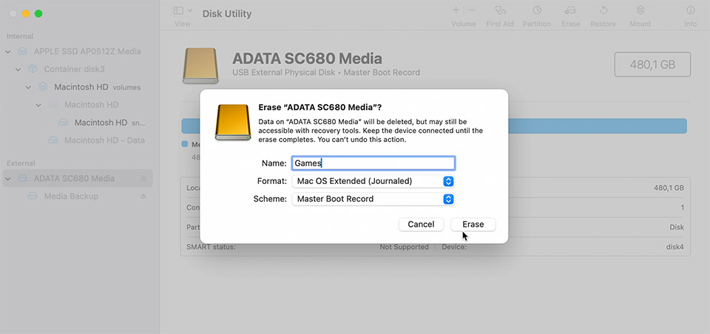The image size is (710, 334).
Task: Click the Media Backup drive icon
Action: [33, 196]
